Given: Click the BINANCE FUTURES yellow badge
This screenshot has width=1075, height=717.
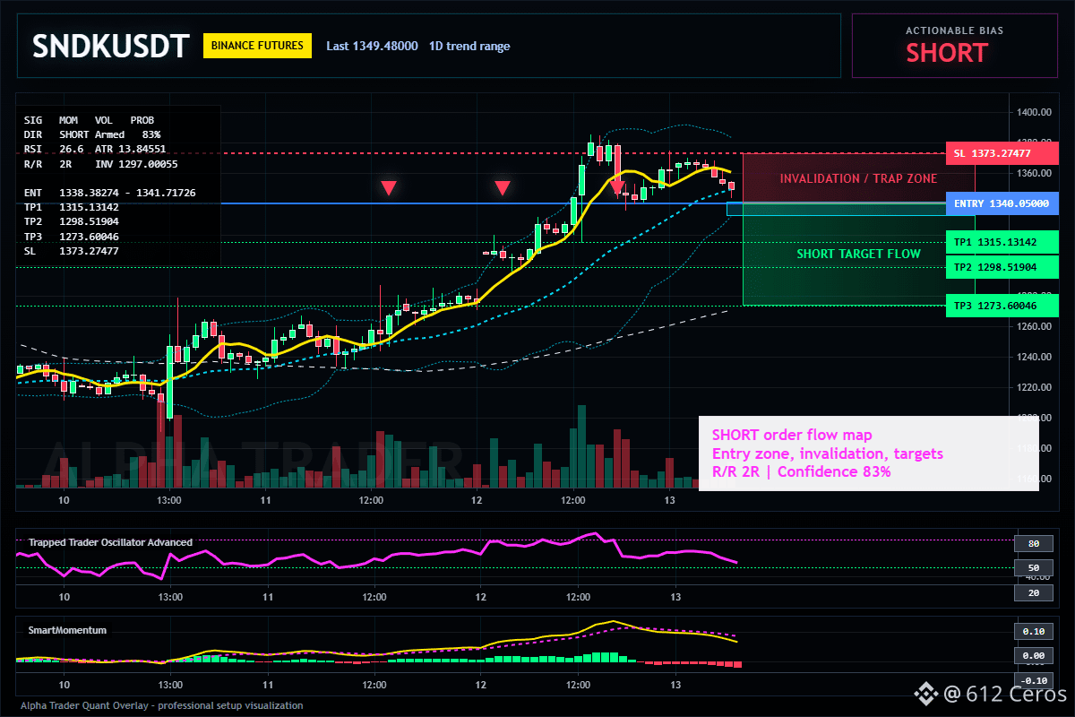Looking at the screenshot, I should click(x=257, y=46).
